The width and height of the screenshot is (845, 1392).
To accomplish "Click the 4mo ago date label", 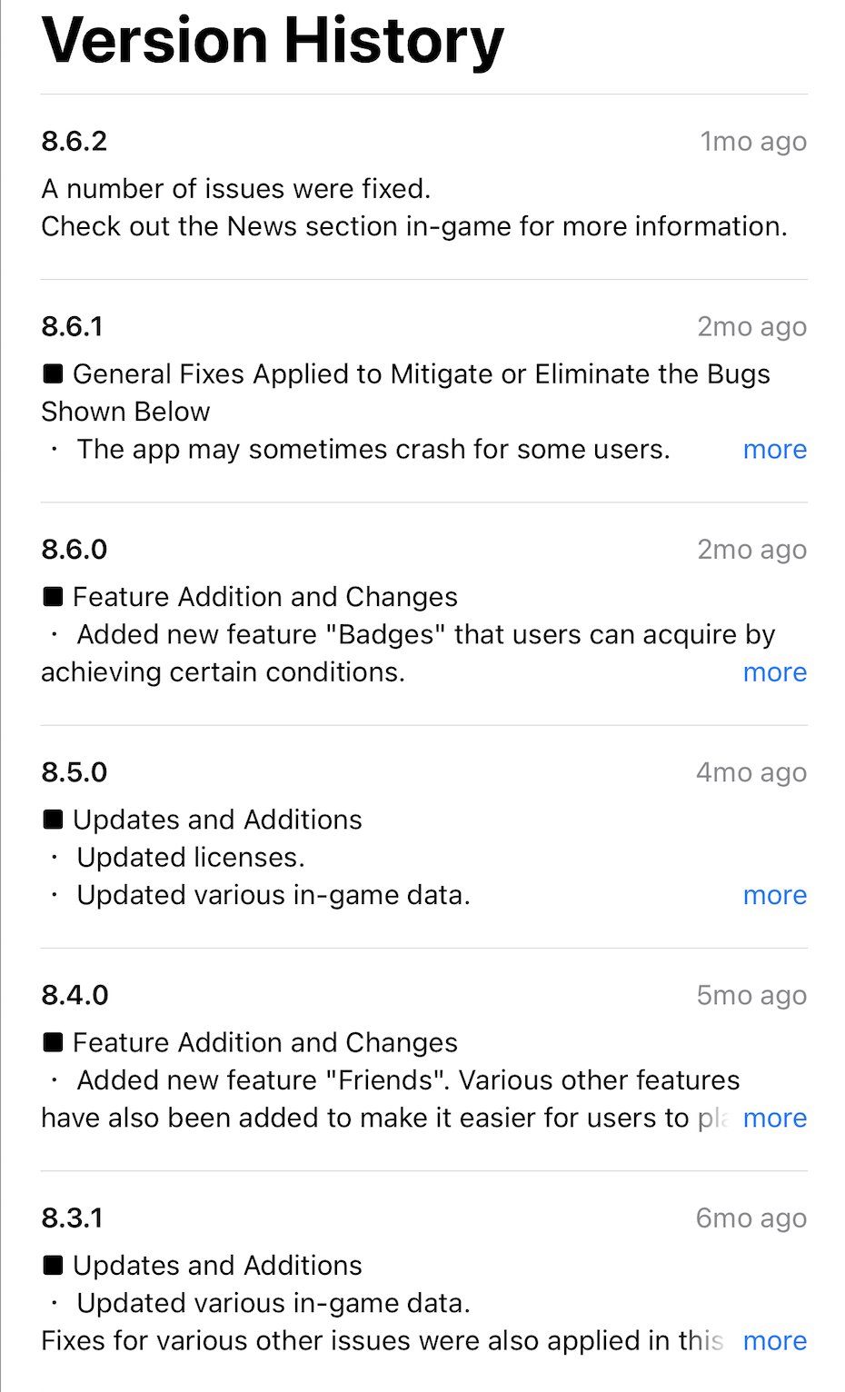I will pyautogui.click(x=751, y=771).
